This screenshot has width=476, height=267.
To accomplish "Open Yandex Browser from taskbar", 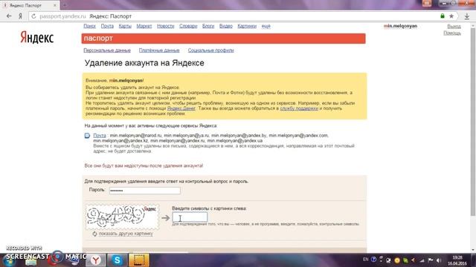I will coord(96,260).
